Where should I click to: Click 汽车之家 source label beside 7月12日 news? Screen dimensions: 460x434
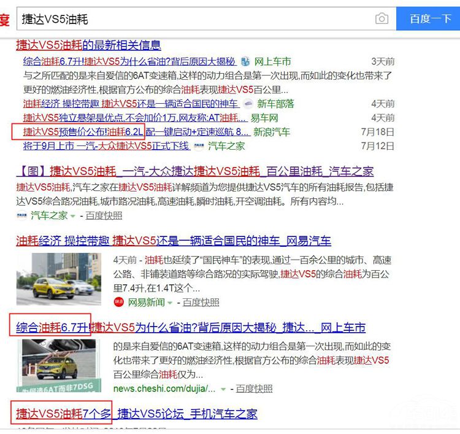click(x=226, y=146)
